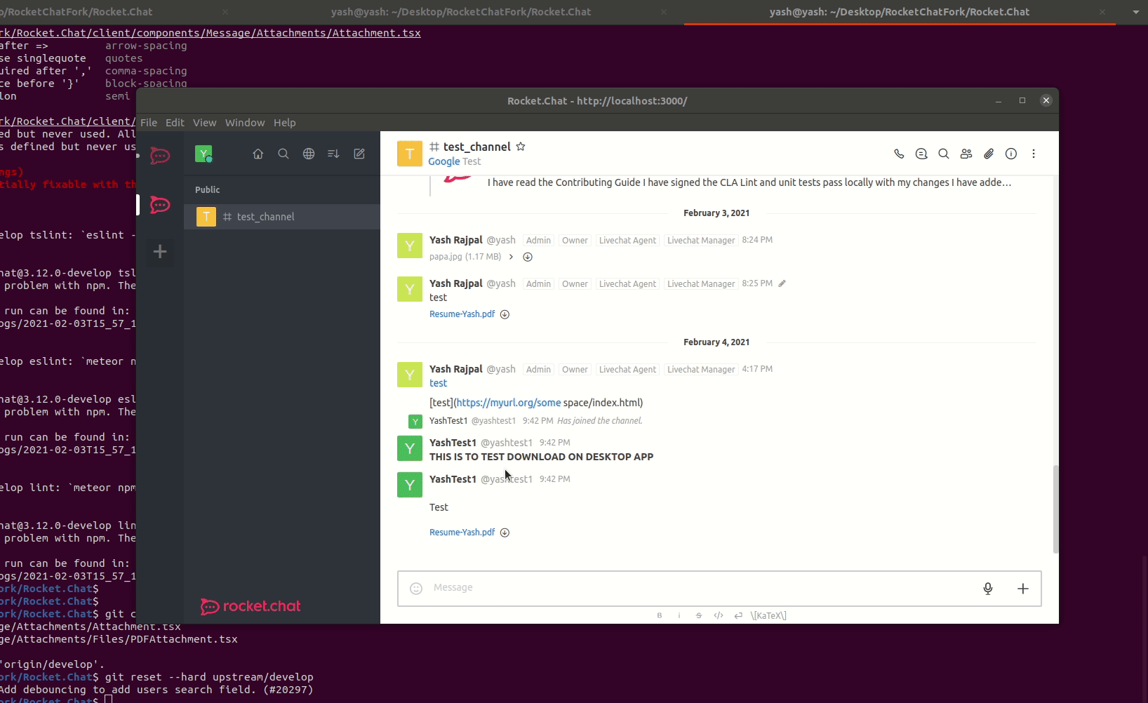Switch to the second terminal tab
Screen dimensions: 1148x703
pyautogui.click(x=460, y=12)
